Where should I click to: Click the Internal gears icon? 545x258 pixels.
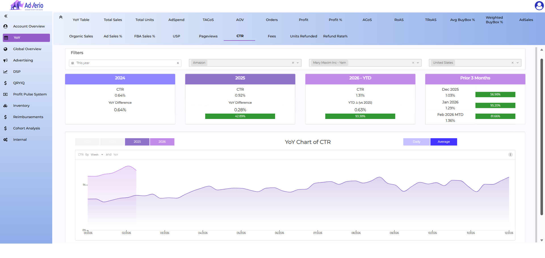click(5, 140)
